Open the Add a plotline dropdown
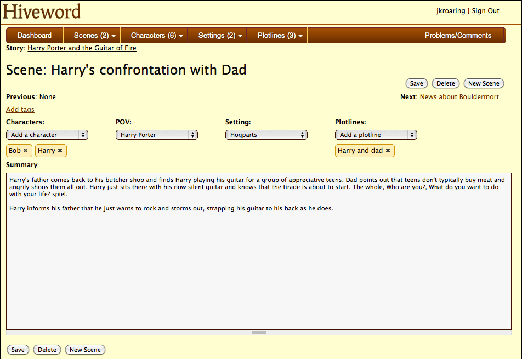This screenshot has height=359, width=522. point(376,135)
